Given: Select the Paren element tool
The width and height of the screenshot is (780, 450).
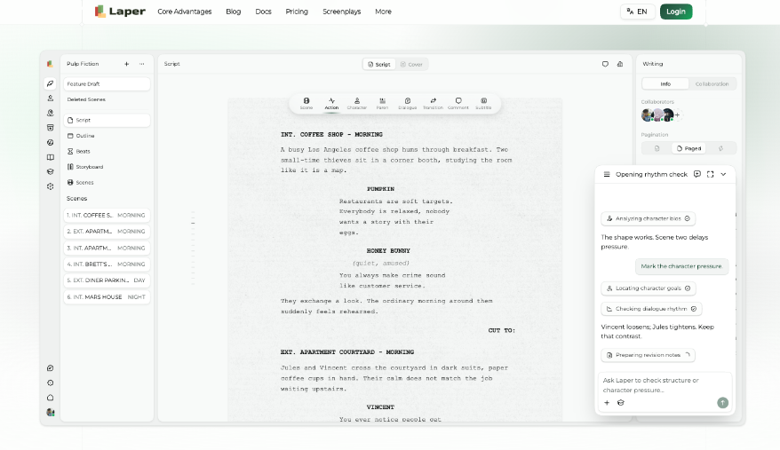Looking at the screenshot, I should 382,104.
